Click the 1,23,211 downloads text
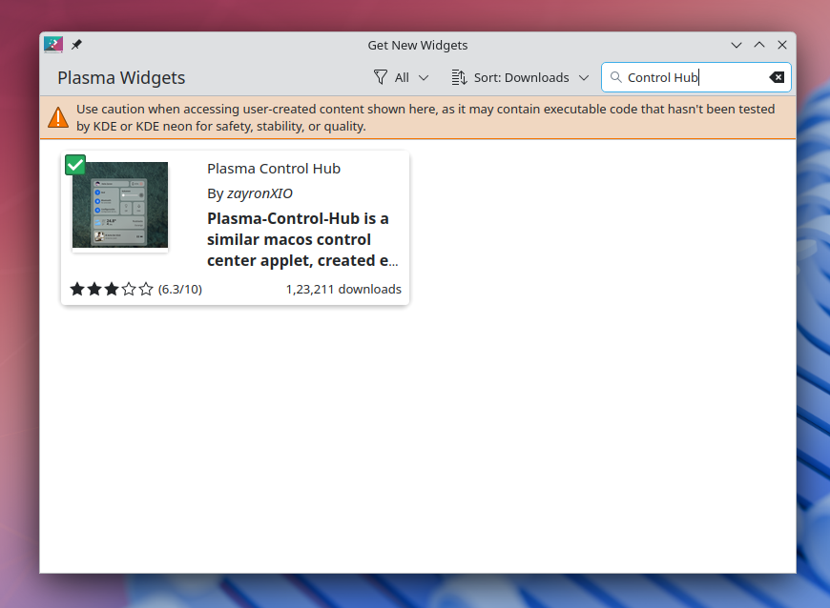Screen dimensions: 830x608 (343, 289)
